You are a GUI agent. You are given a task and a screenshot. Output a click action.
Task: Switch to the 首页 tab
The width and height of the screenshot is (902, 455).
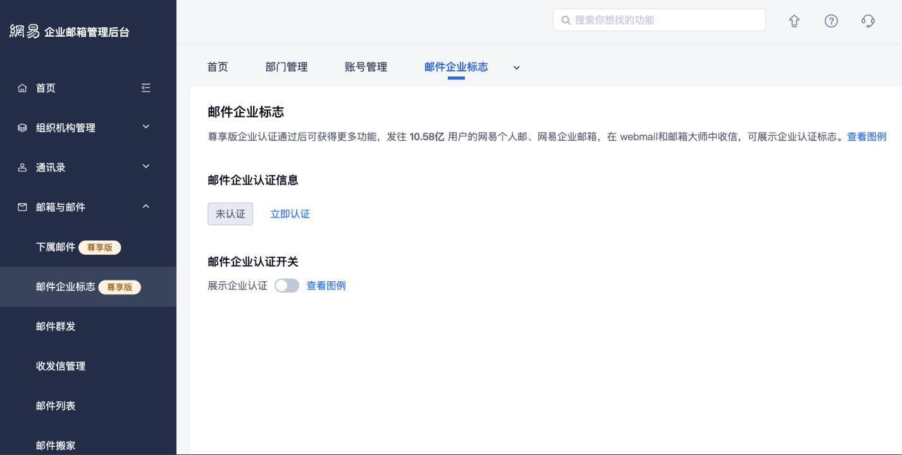point(218,67)
